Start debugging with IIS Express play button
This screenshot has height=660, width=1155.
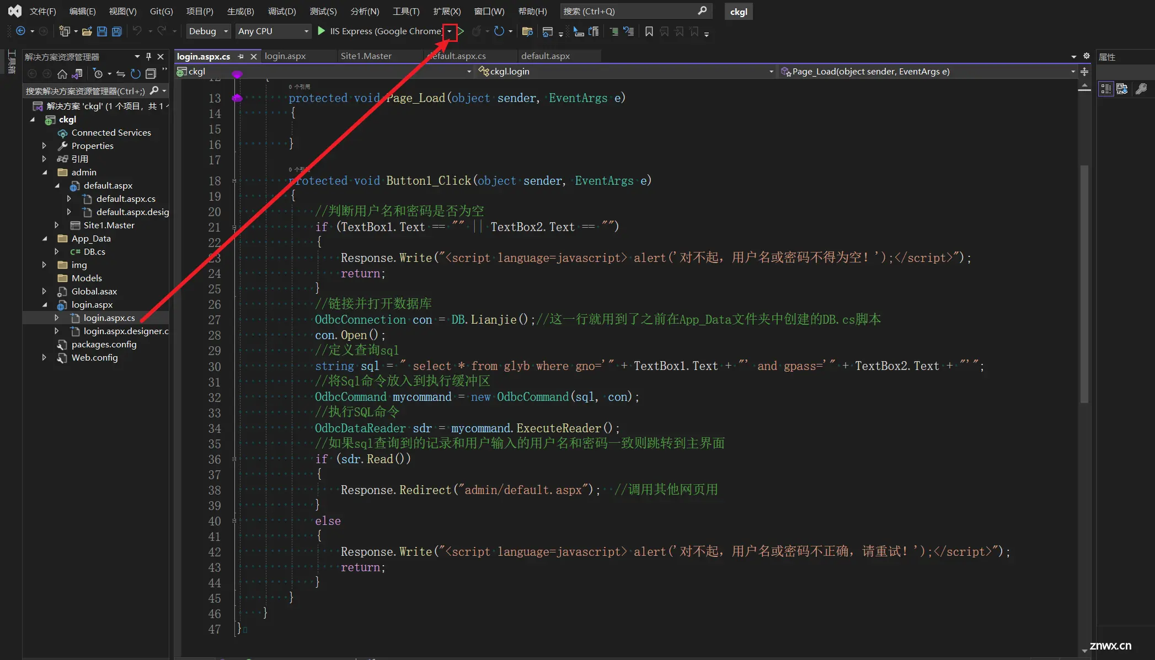click(x=322, y=31)
